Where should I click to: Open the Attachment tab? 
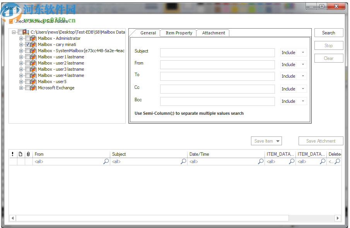click(x=213, y=33)
